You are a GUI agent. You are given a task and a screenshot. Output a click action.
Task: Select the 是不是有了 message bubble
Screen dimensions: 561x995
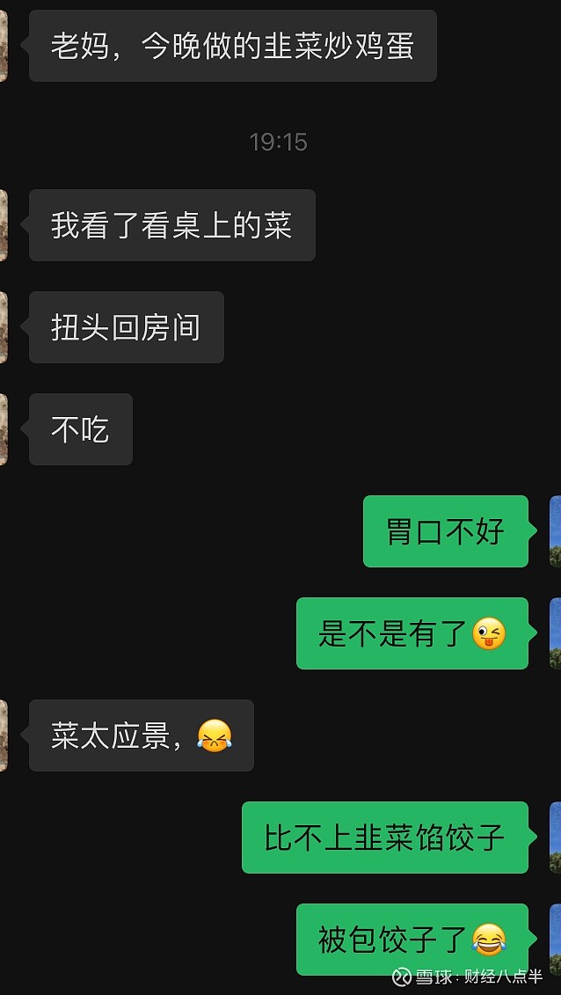tap(412, 633)
